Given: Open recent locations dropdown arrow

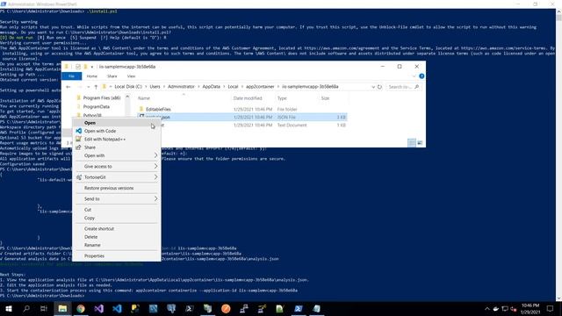Looking at the screenshot, I should click(88, 87).
